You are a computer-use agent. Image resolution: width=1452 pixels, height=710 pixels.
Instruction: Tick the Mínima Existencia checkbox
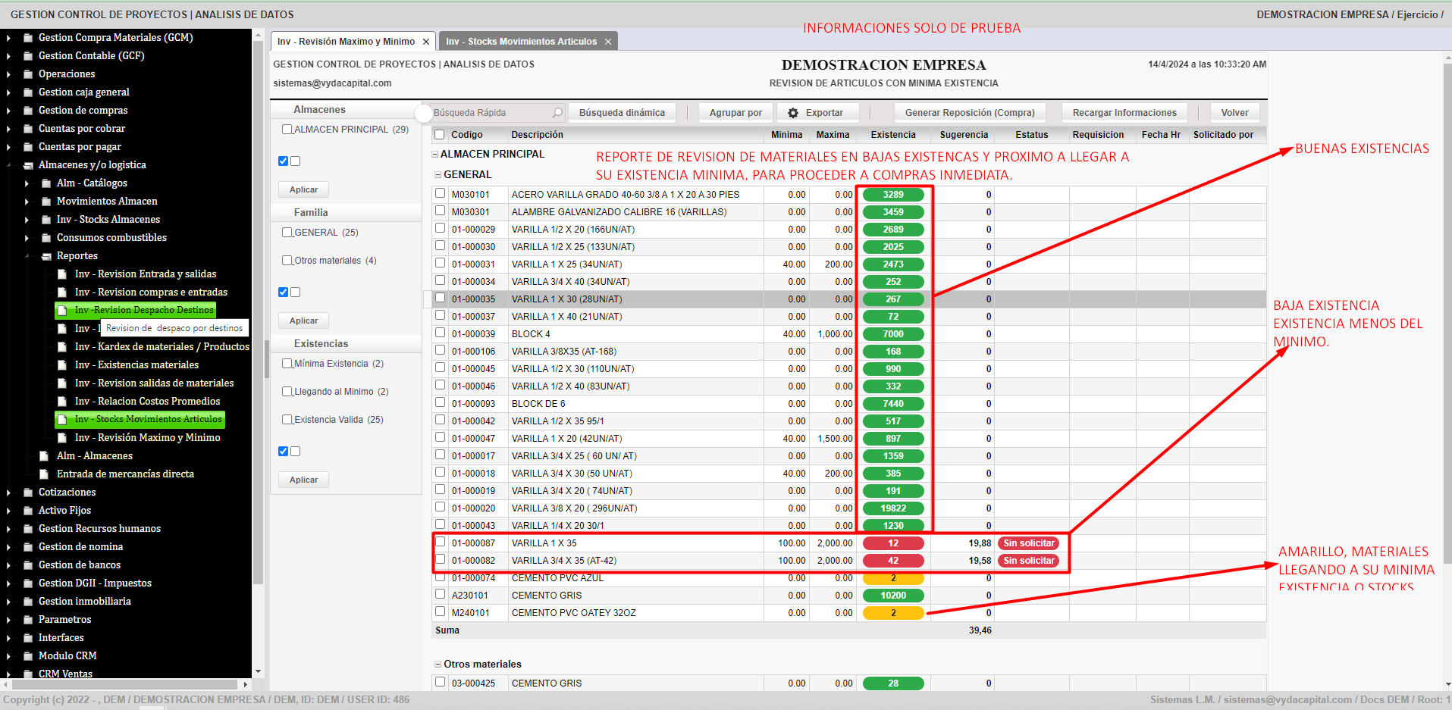pyautogui.click(x=287, y=364)
